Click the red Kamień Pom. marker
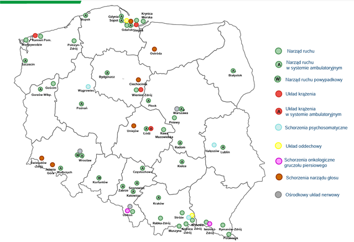 [35, 35]
